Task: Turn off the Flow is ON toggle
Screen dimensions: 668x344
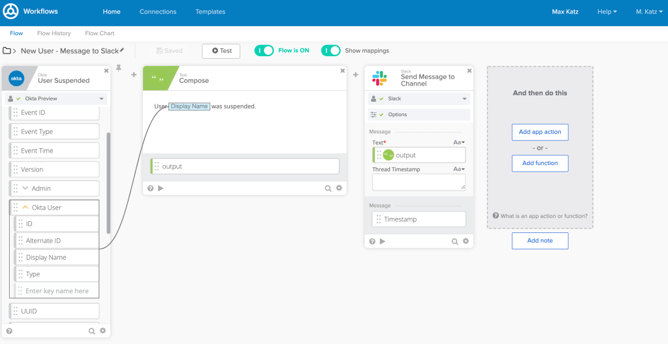Action: pyautogui.click(x=264, y=50)
